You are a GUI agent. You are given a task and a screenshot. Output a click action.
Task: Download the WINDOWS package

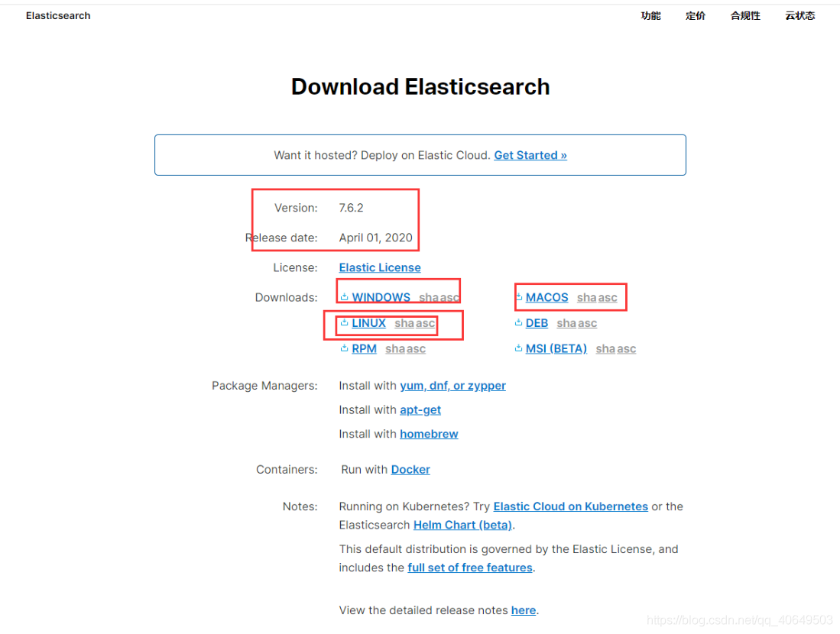[381, 297]
